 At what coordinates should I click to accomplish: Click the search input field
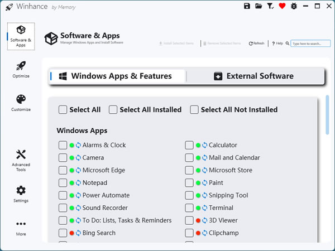306,43
